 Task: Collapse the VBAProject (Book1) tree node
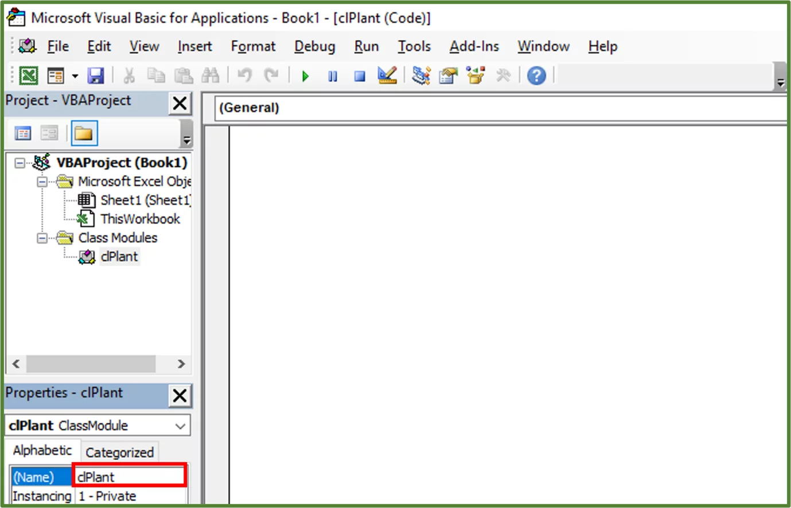20,163
